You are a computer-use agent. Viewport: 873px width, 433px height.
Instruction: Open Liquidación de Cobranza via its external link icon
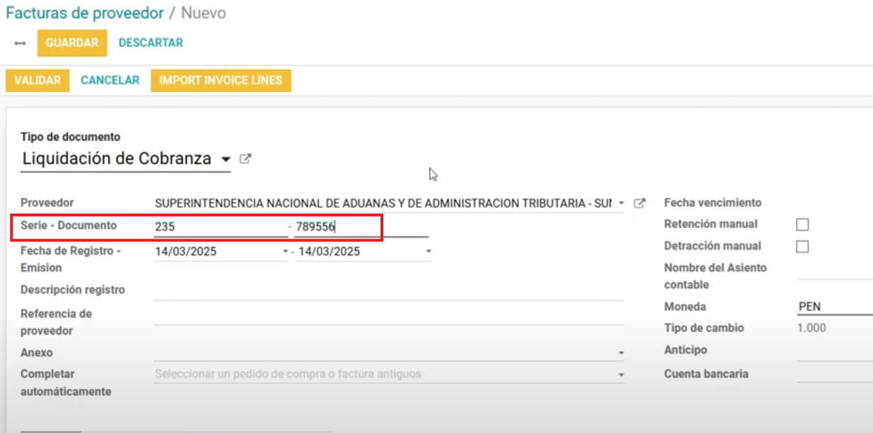click(244, 158)
